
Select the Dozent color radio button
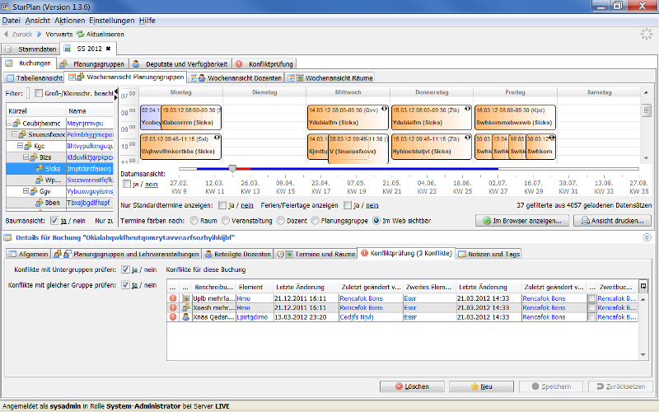pos(281,220)
